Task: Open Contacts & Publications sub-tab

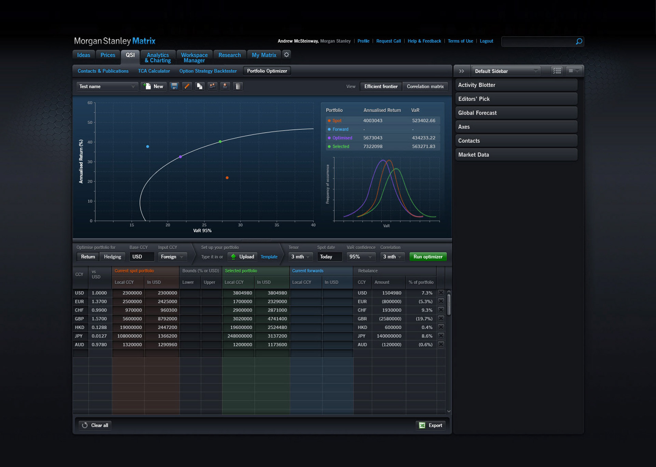Action: [103, 71]
